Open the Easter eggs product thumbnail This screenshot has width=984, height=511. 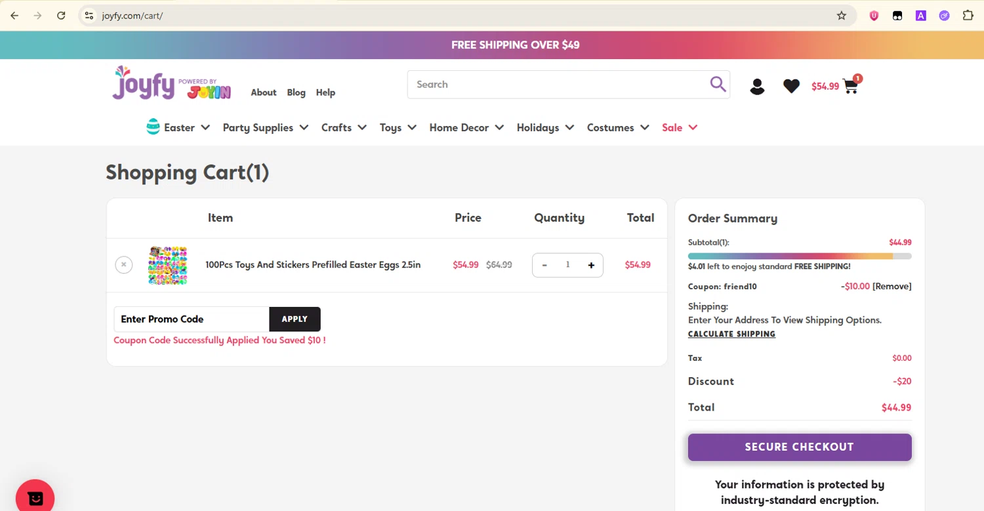coord(168,265)
